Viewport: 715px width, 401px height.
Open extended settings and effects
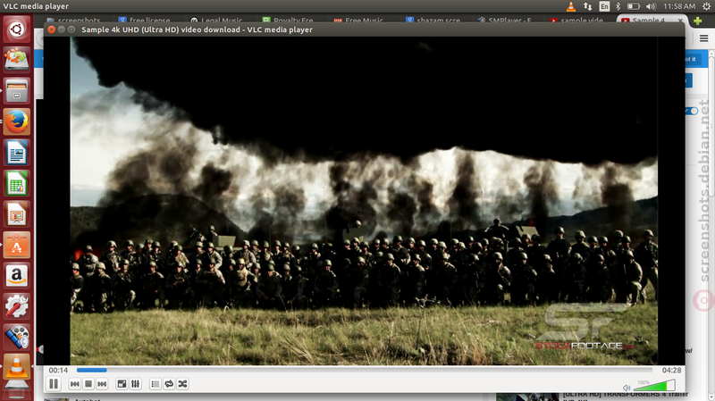click(x=136, y=384)
